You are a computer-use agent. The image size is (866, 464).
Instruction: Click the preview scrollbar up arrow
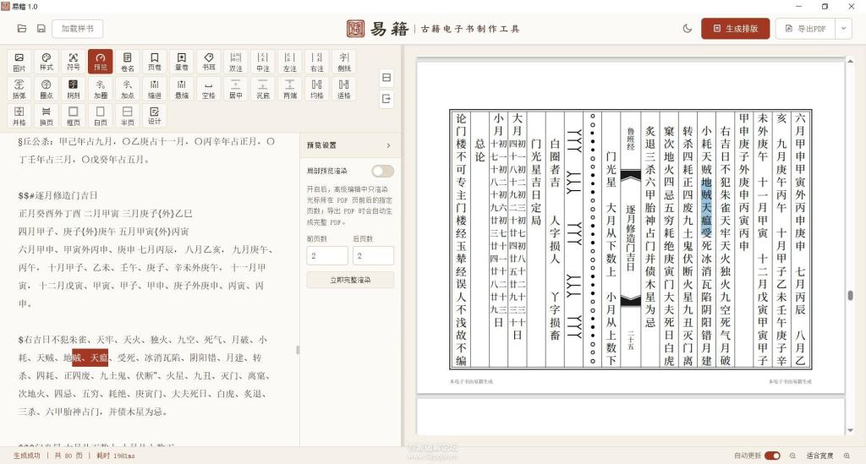point(851,61)
